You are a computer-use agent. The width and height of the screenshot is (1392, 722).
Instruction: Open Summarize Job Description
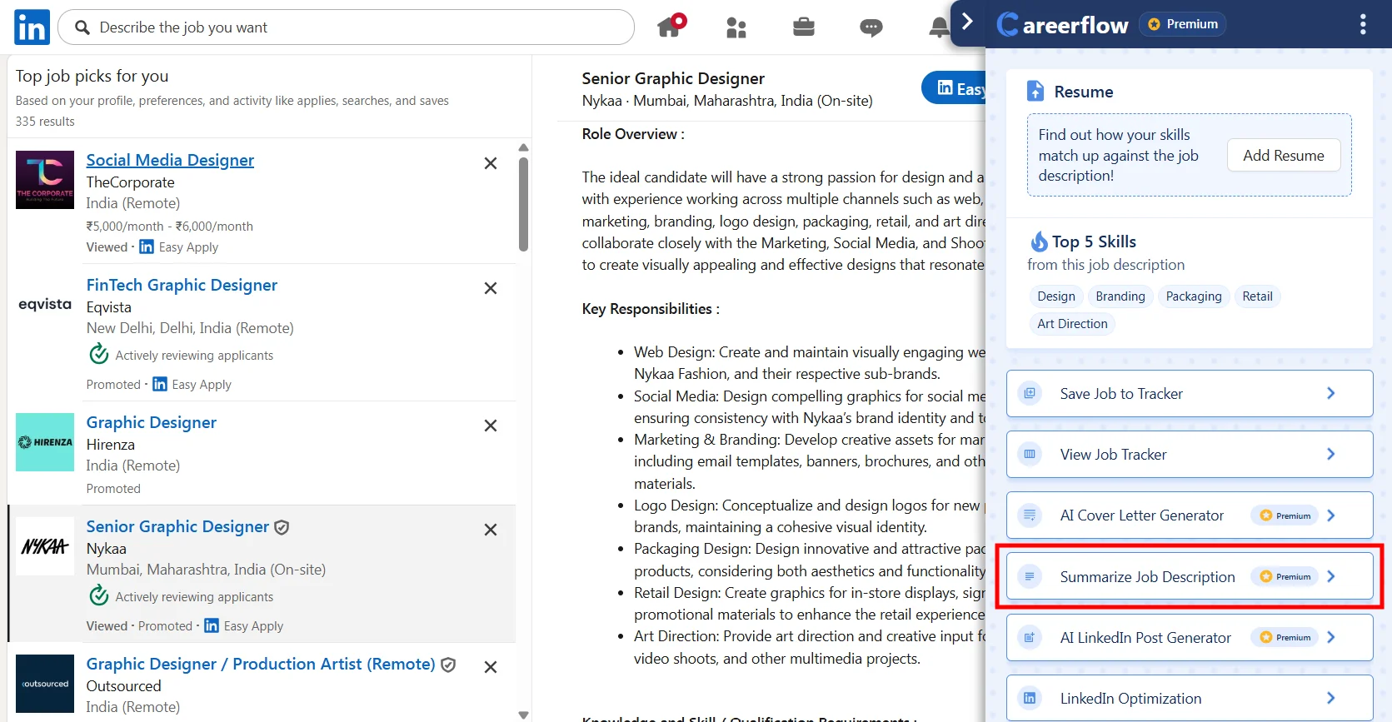click(1190, 576)
